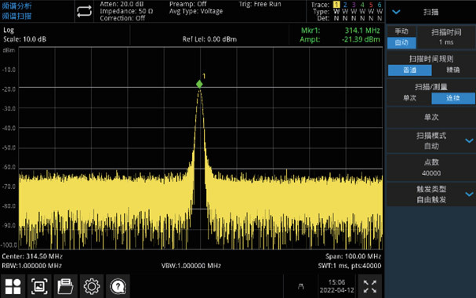The width and height of the screenshot is (476, 298).
Task: Select Trace 3 number
Action: point(354,5)
